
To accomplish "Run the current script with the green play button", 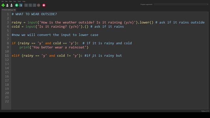I will 17,5.
